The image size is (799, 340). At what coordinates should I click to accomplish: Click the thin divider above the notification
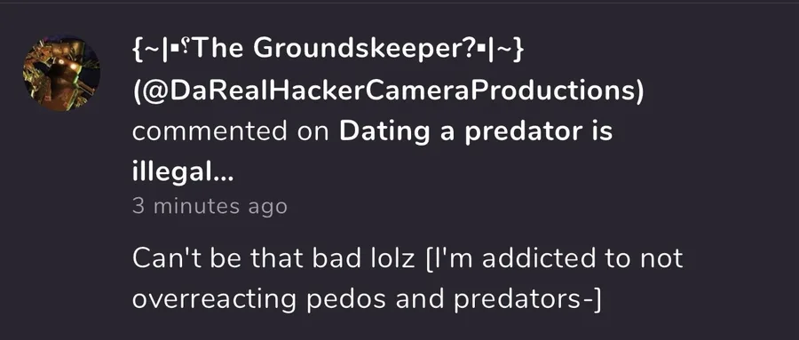point(399,2)
